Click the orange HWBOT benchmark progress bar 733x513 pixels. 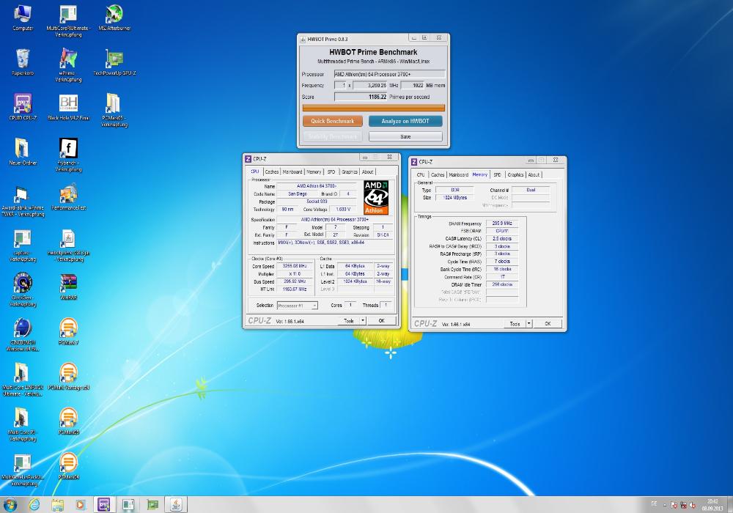(374, 108)
